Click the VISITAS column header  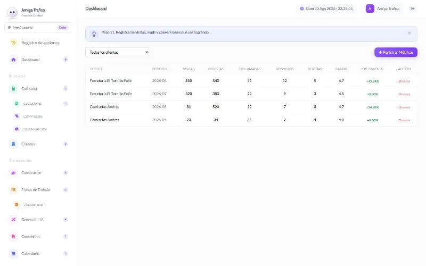(189, 69)
